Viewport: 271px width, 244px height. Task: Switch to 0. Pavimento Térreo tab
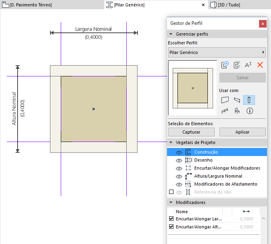52,5
